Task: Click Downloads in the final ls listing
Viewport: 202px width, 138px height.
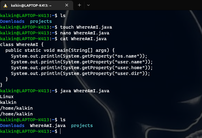Action: tap(12, 126)
